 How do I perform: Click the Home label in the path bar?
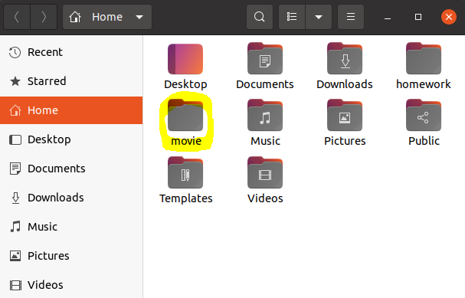pyautogui.click(x=107, y=17)
